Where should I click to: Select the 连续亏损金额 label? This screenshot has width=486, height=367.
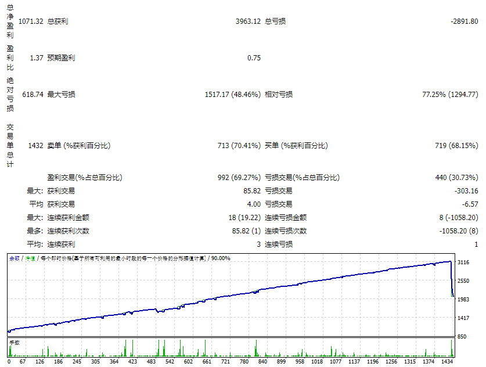pos(286,218)
